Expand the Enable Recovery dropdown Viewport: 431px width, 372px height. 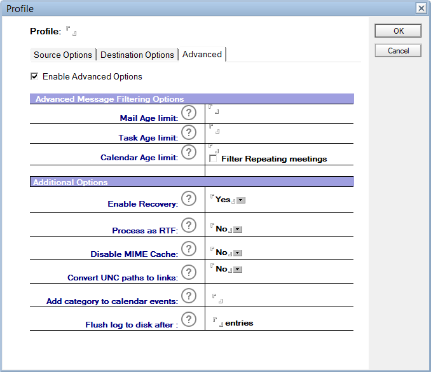tap(240, 200)
